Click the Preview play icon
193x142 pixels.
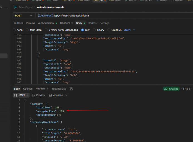[34, 95]
